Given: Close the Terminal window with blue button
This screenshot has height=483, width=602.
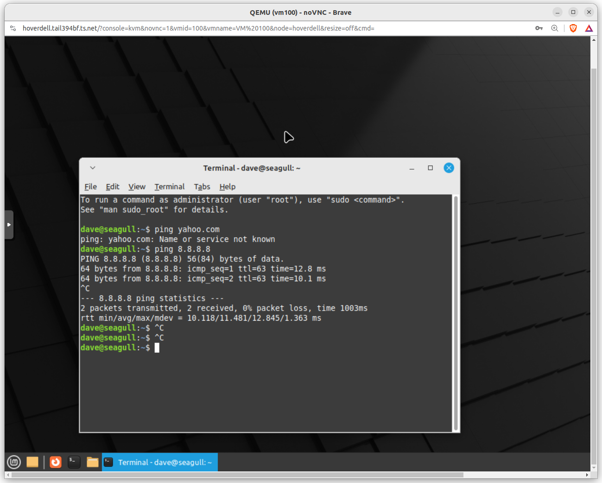Looking at the screenshot, I should click(x=449, y=168).
